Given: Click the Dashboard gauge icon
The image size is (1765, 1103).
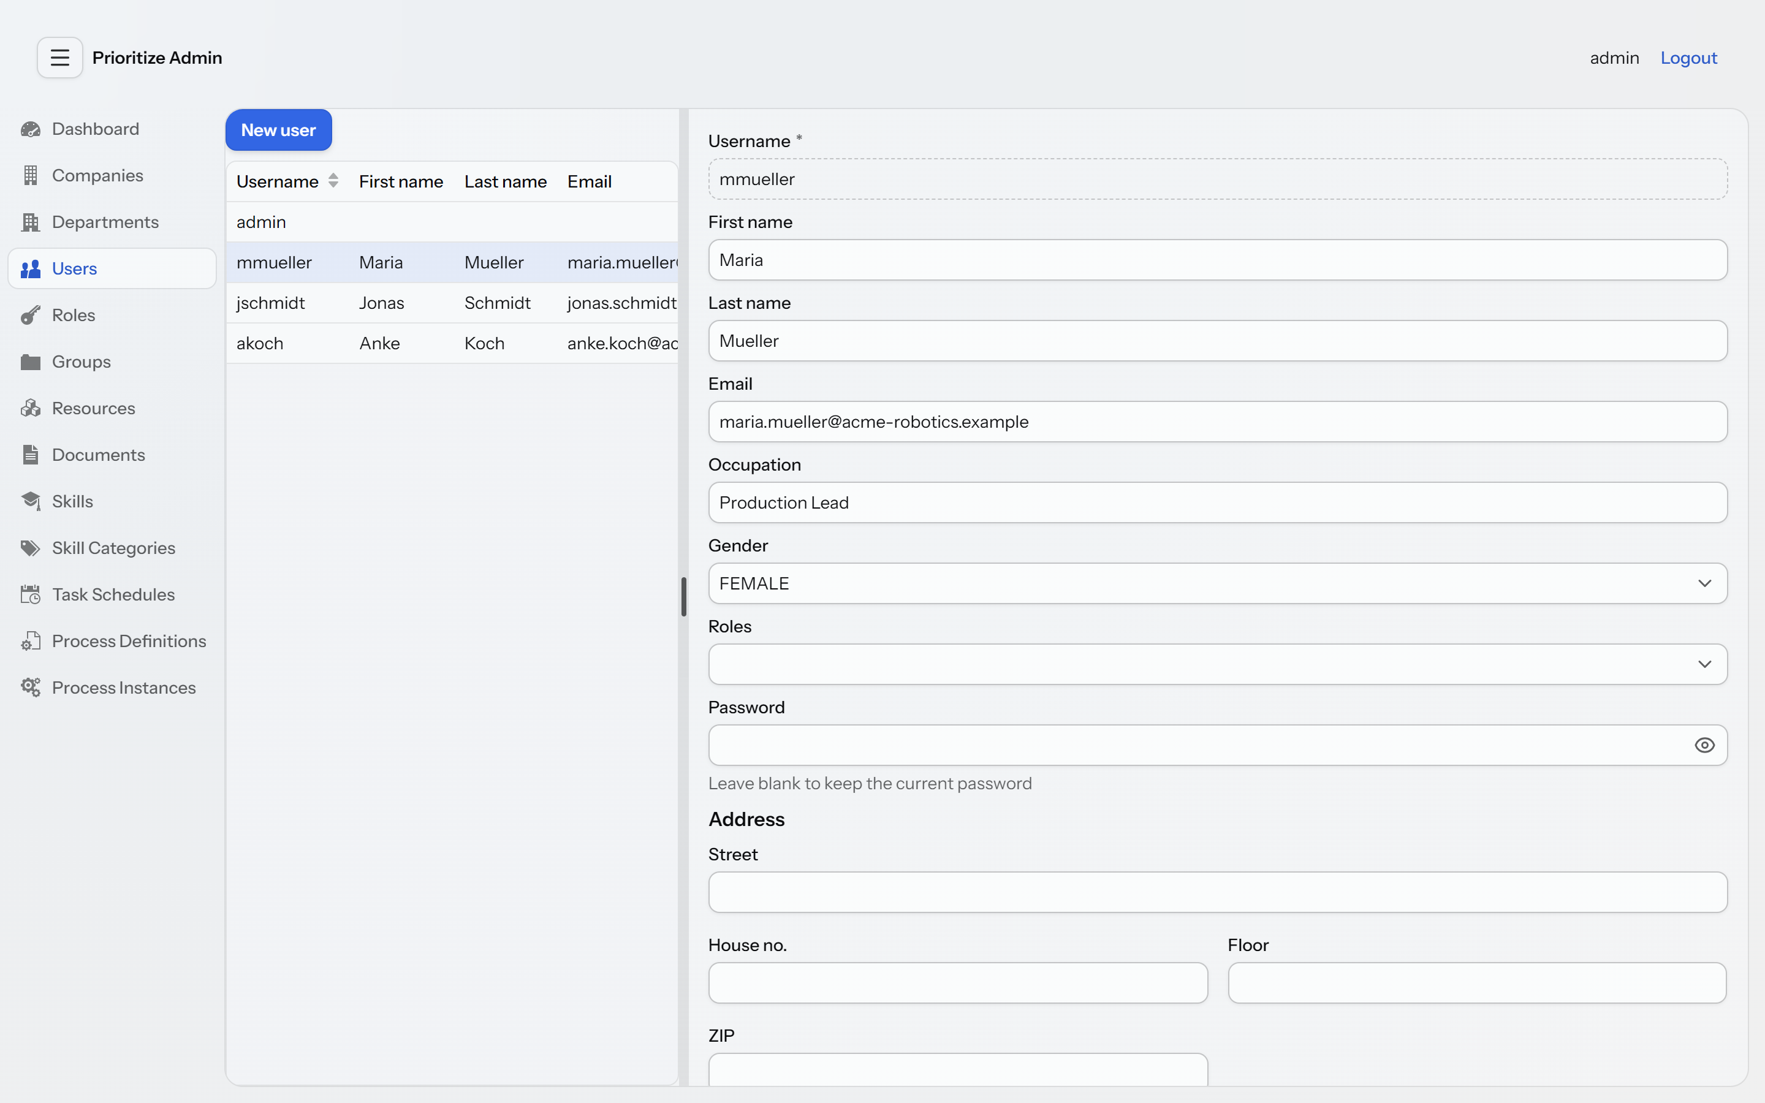Looking at the screenshot, I should (x=31, y=129).
